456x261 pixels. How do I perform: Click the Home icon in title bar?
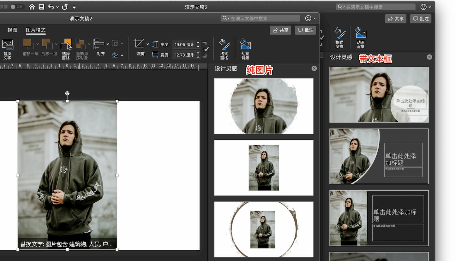[x=32, y=7]
